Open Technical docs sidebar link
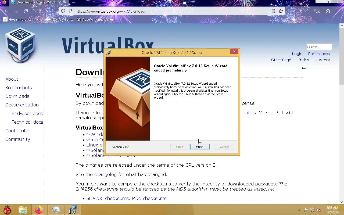 (x=27, y=122)
